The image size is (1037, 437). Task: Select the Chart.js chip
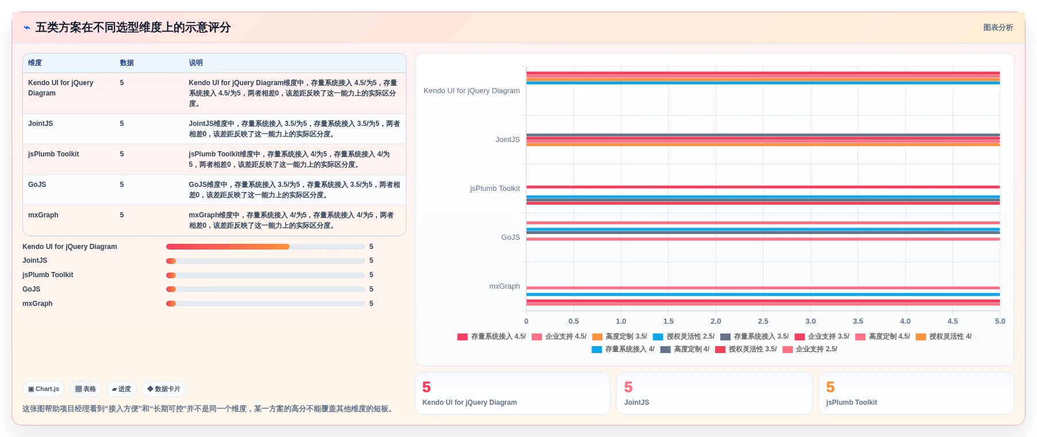44,389
